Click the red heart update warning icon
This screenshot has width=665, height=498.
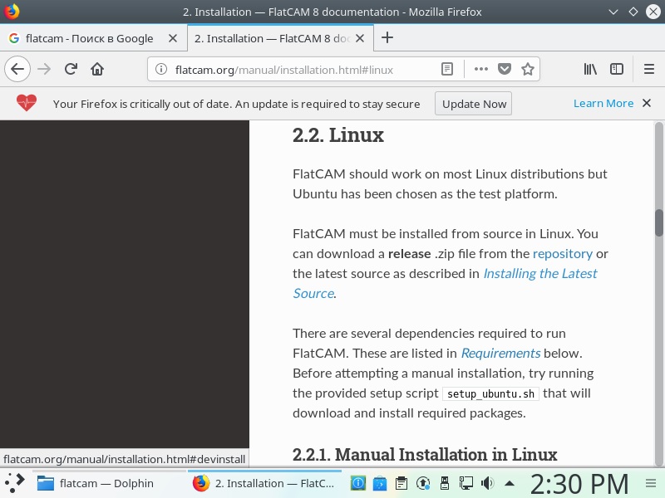27,103
